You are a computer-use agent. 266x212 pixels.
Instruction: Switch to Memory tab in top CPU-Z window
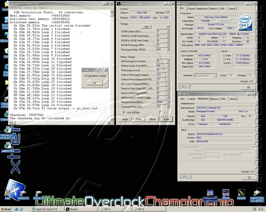(x=214, y=9)
